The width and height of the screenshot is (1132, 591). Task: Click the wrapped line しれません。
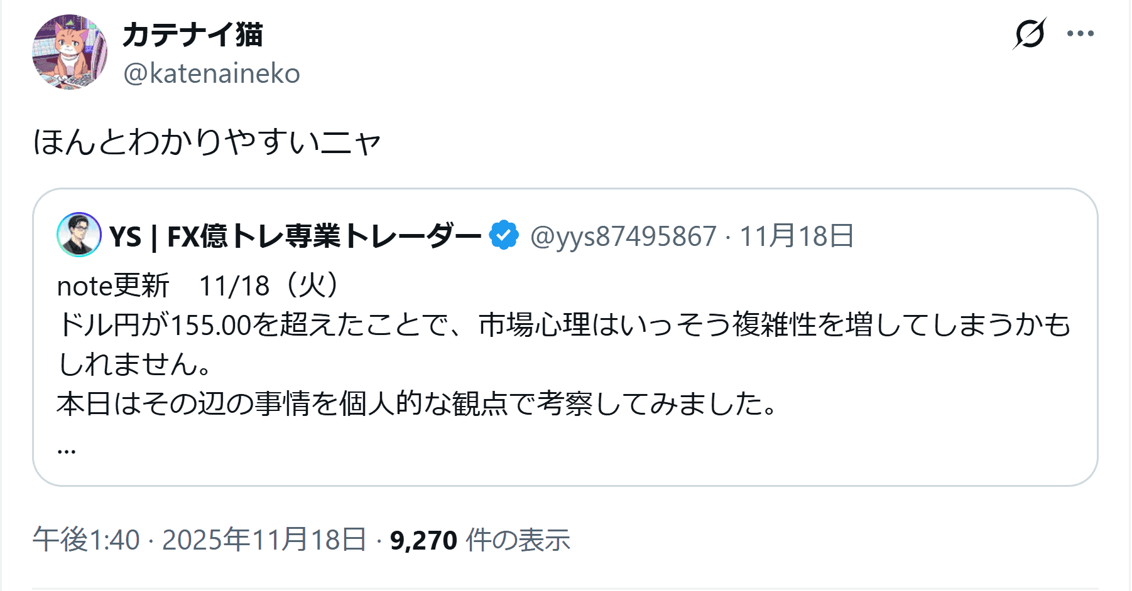[x=136, y=364]
